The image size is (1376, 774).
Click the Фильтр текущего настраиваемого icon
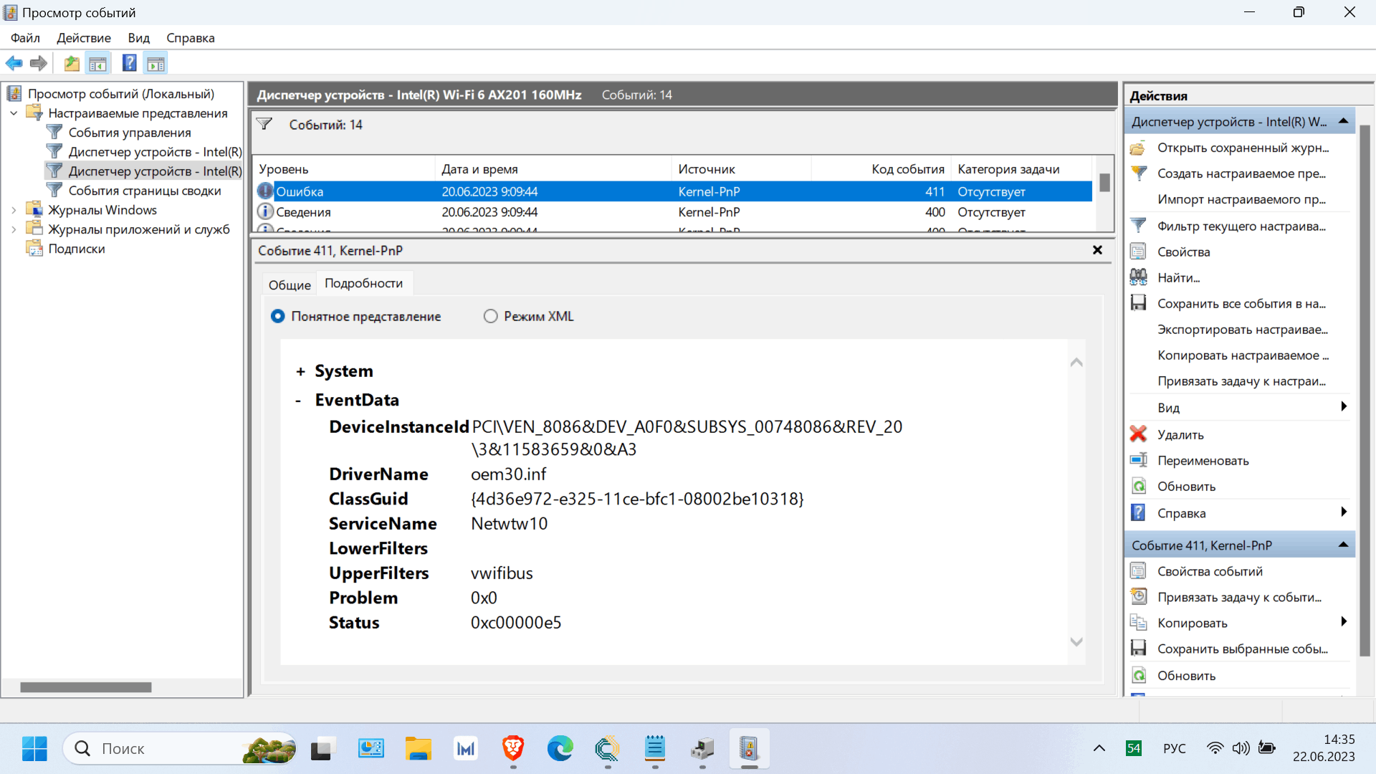coord(1138,226)
